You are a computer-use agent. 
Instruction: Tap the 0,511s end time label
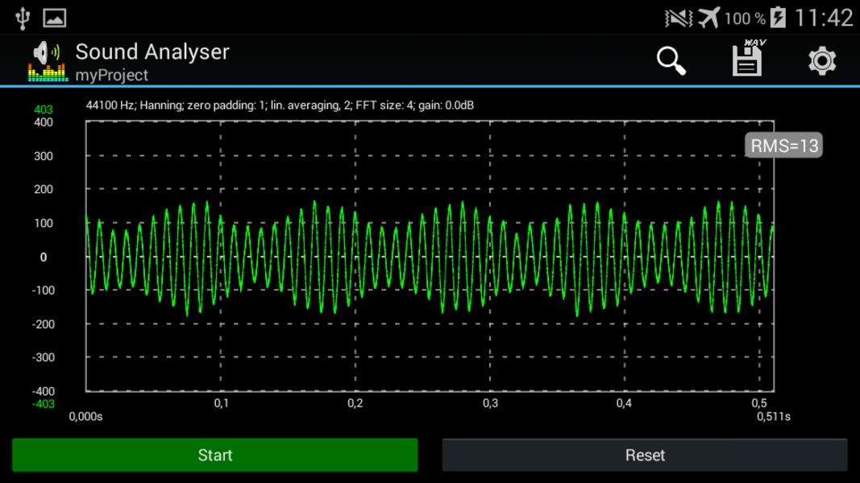[x=773, y=417]
